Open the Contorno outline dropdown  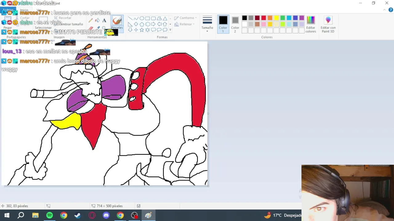[x=185, y=18]
